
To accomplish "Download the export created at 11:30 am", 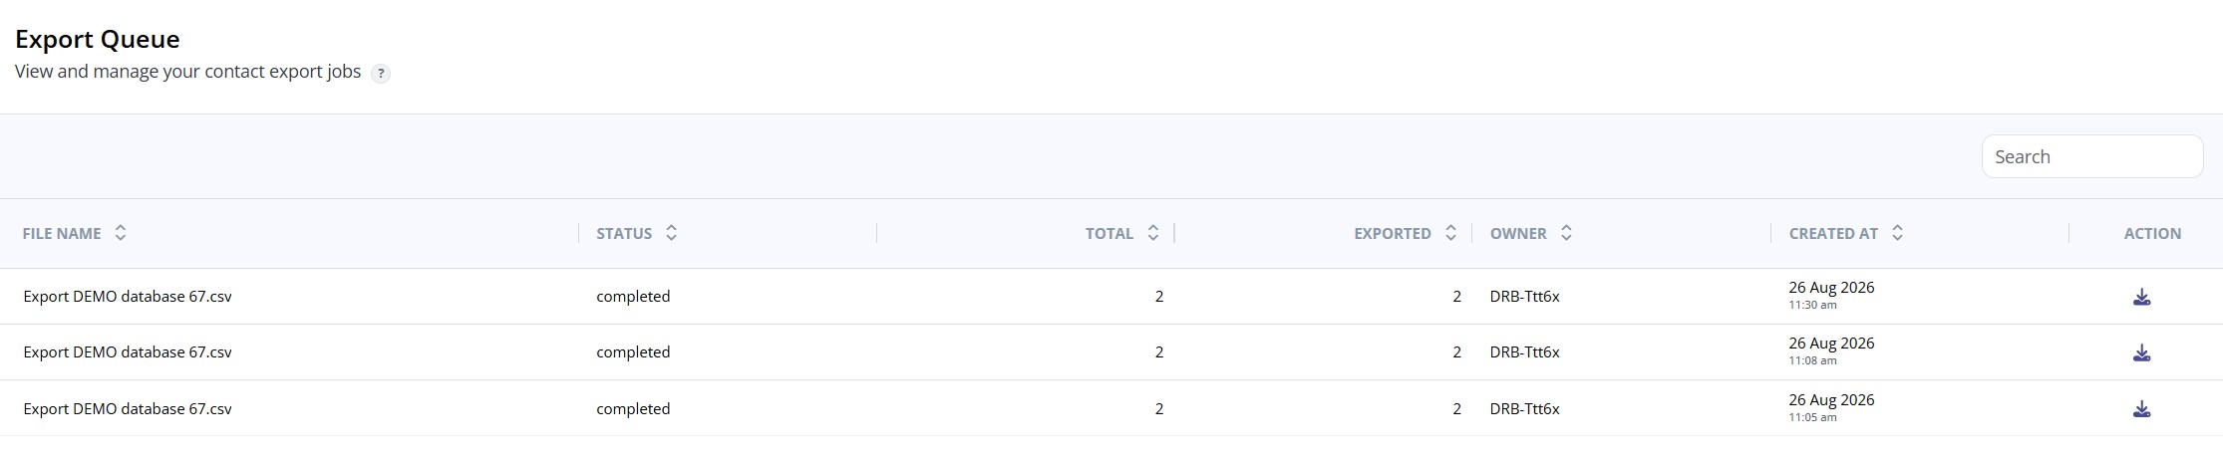I will coord(2141,297).
